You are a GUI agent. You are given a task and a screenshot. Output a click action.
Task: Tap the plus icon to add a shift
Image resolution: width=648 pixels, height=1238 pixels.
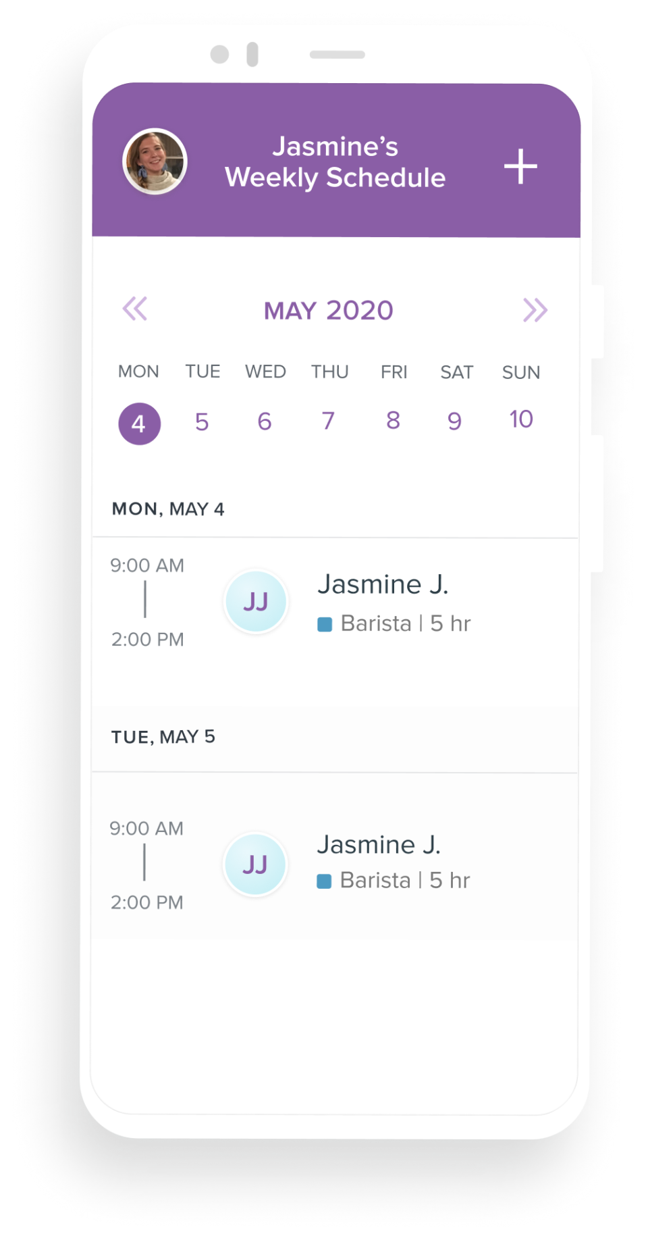(520, 166)
